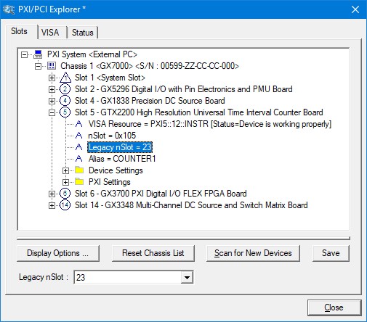Expand Slot 2 GX5296 node
Screen dimensions: 367x322
tap(52, 89)
